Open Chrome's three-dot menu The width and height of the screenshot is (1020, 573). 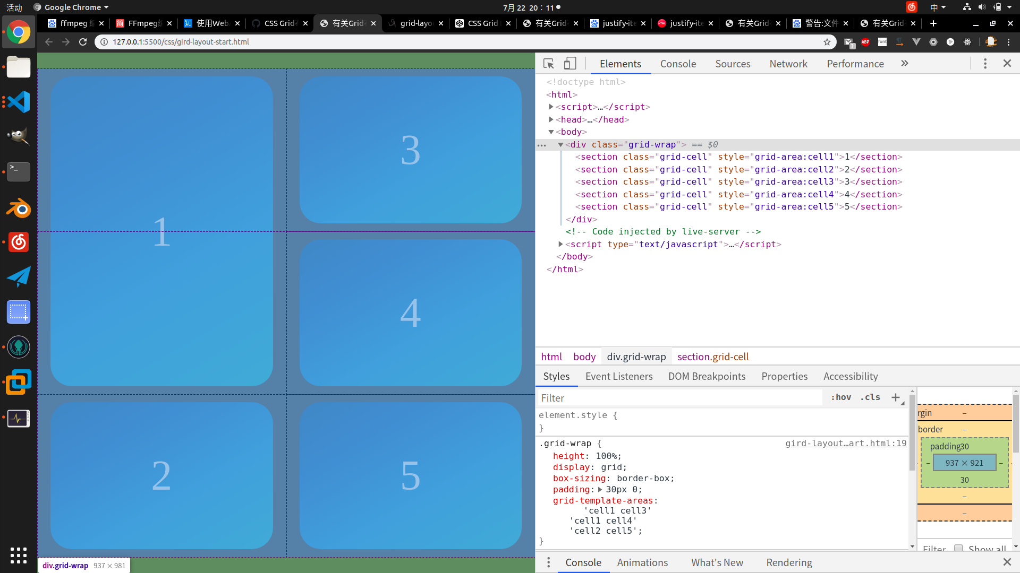1009,42
